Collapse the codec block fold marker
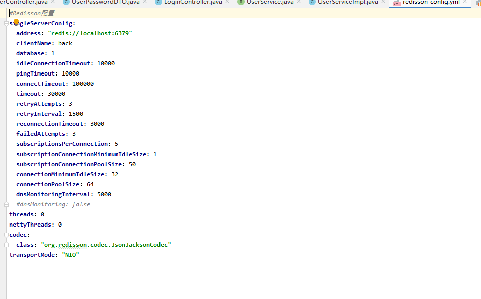 [x=6, y=235]
